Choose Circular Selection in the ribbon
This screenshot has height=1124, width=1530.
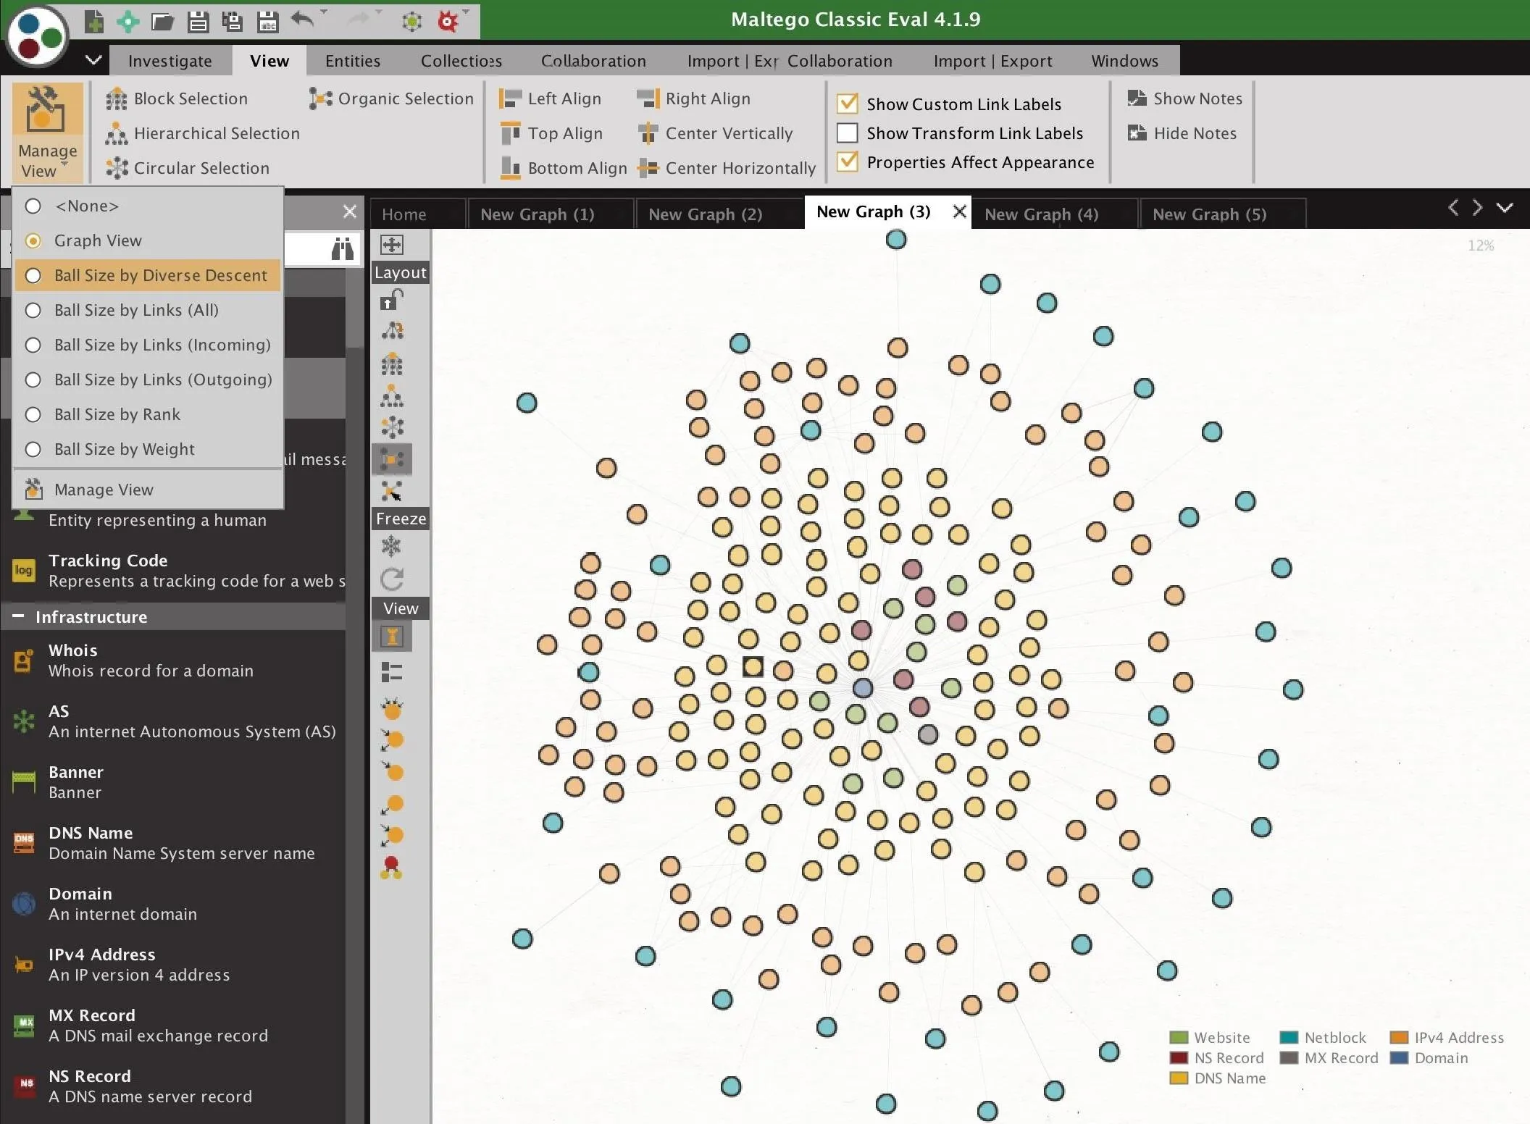point(187,168)
